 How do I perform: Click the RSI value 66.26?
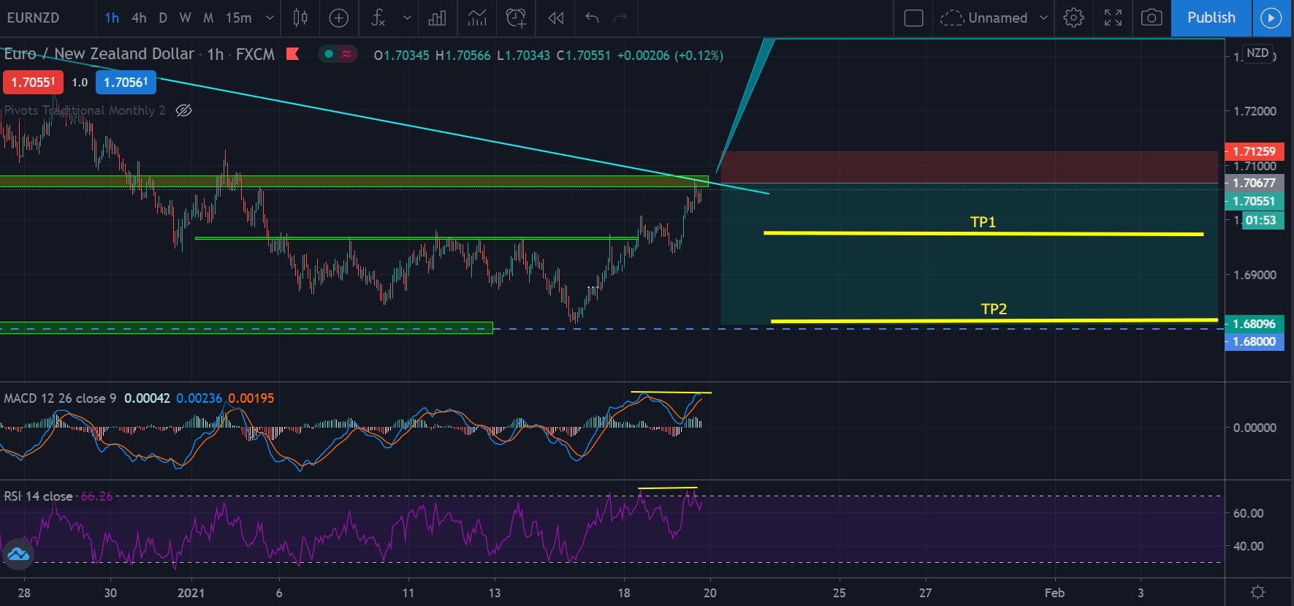tap(97, 496)
